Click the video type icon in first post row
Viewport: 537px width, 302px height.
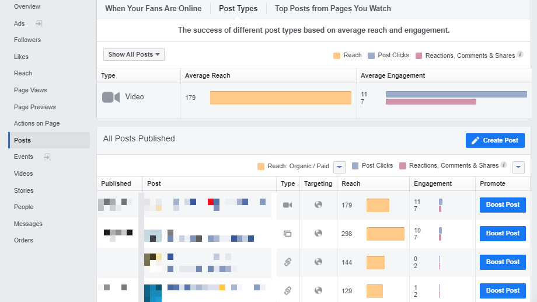[x=287, y=205]
